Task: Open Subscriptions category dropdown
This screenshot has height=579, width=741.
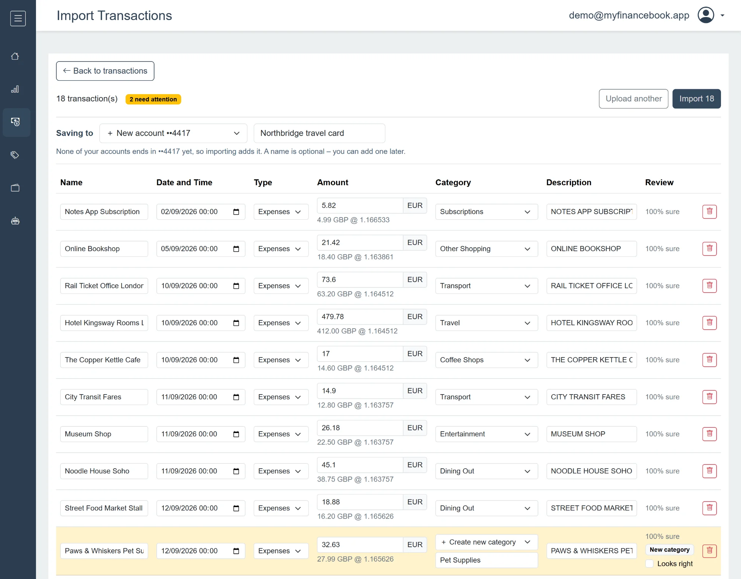Action: (486, 212)
